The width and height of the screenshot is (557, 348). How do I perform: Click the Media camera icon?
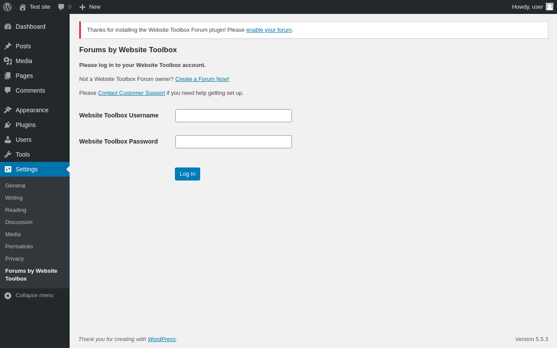pyautogui.click(x=8, y=61)
